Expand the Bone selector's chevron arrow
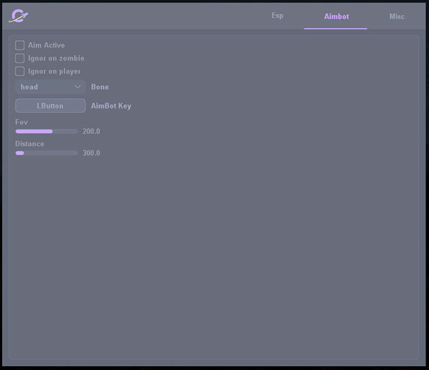Viewport: 429px width, 370px height. [78, 87]
